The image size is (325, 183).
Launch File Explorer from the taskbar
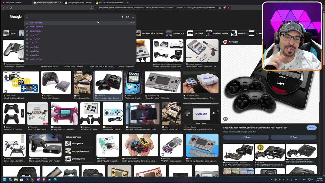point(16,180)
